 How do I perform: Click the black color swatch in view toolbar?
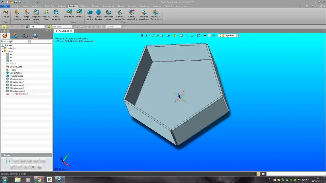[x=205, y=35]
